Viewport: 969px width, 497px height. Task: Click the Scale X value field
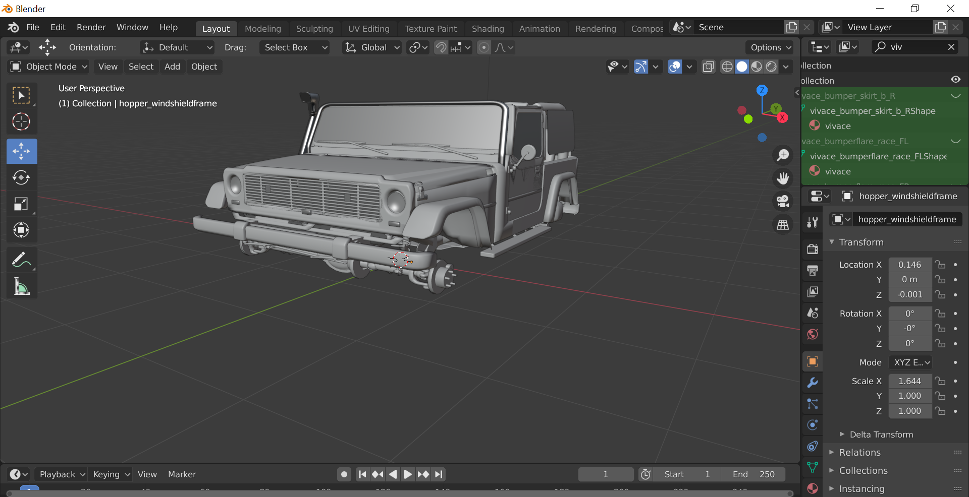[x=910, y=381]
